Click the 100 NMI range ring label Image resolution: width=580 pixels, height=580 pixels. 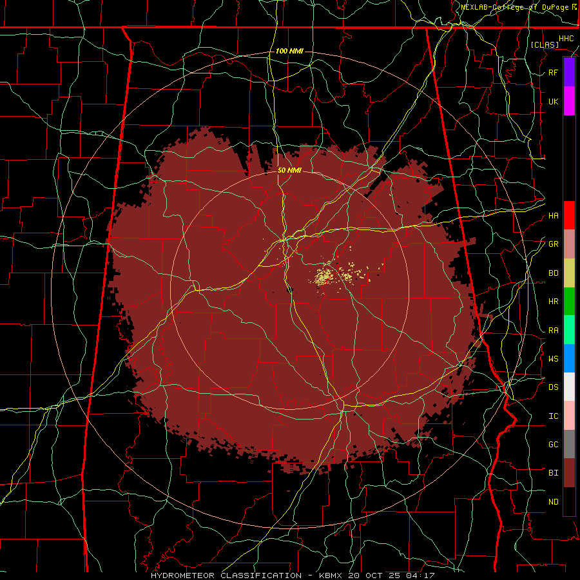coord(289,51)
